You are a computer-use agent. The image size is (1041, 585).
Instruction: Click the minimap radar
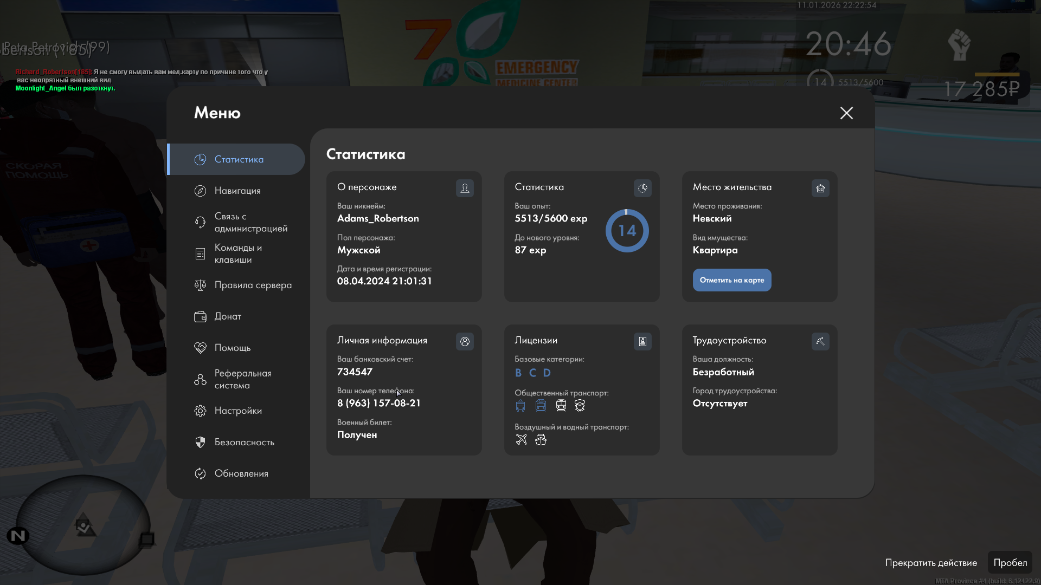tap(83, 525)
